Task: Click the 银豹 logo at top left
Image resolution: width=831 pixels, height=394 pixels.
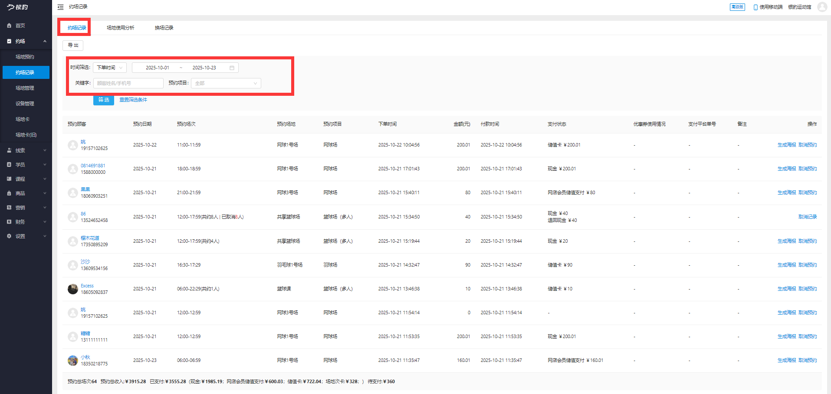Action: click(18, 7)
